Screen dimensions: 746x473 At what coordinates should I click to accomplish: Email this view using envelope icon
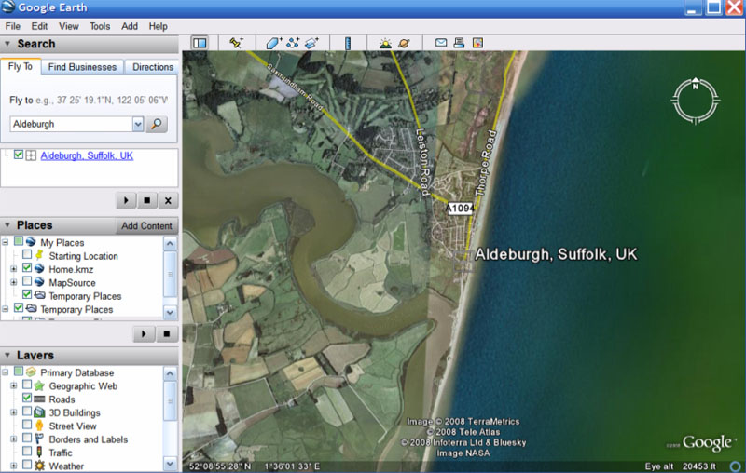coord(441,43)
